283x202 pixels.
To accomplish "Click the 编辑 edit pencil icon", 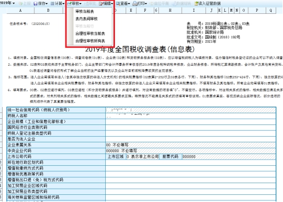I will 101,4.
